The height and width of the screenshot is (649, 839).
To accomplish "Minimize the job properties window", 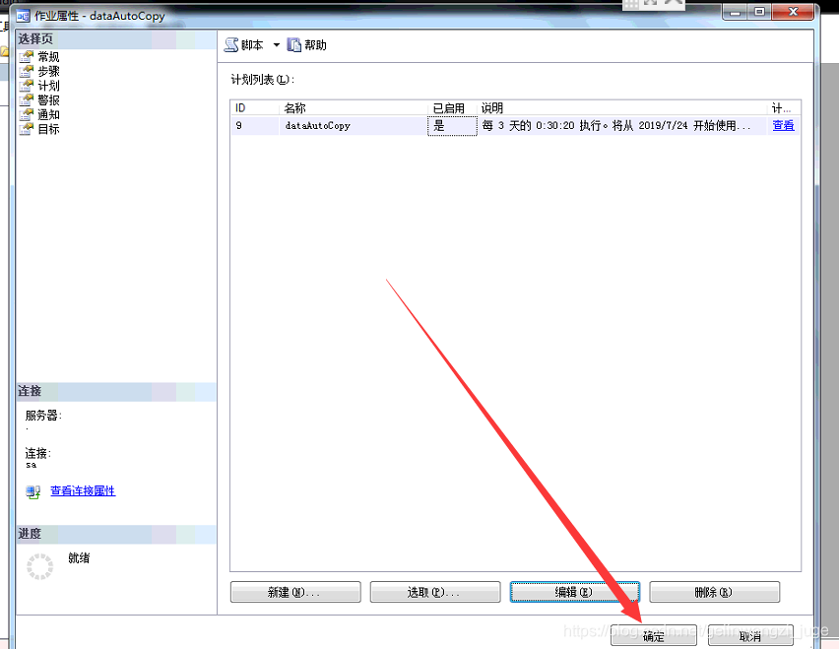I will 736,12.
